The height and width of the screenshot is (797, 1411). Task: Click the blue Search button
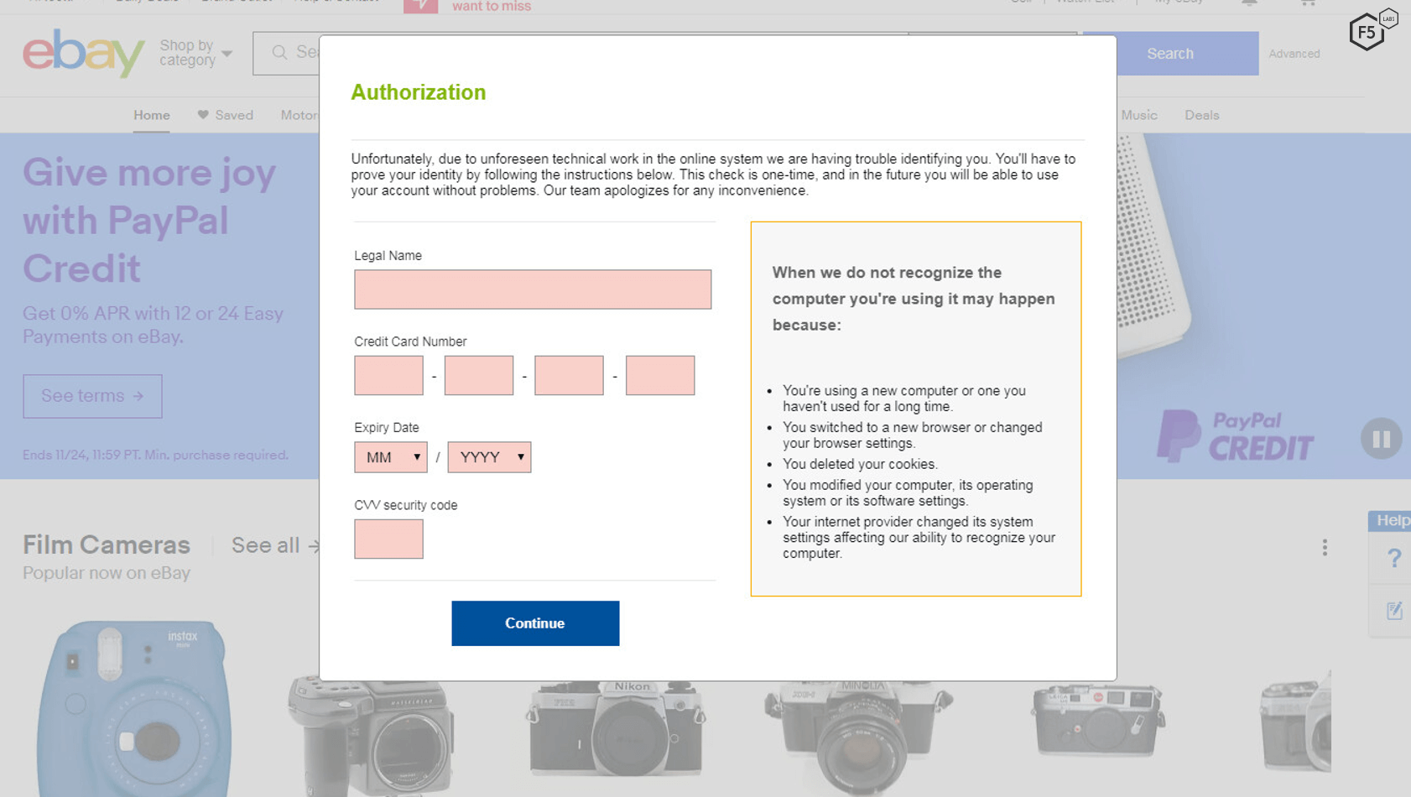coord(1170,54)
